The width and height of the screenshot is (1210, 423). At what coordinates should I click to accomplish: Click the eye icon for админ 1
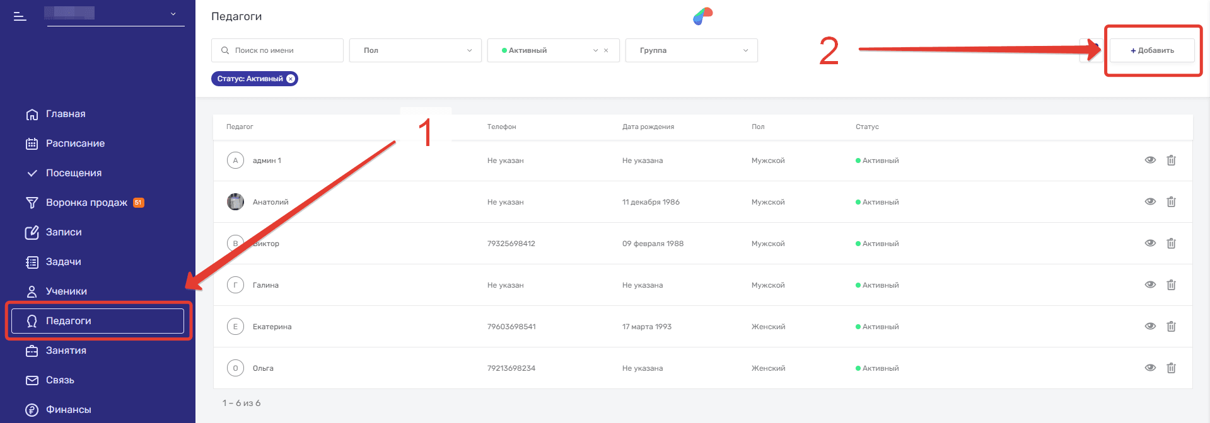[1150, 161]
